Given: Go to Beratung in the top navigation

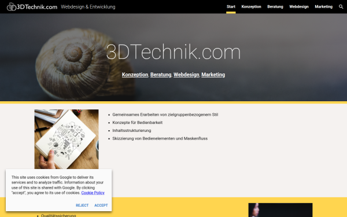Looking at the screenshot, I should click(x=275, y=6).
